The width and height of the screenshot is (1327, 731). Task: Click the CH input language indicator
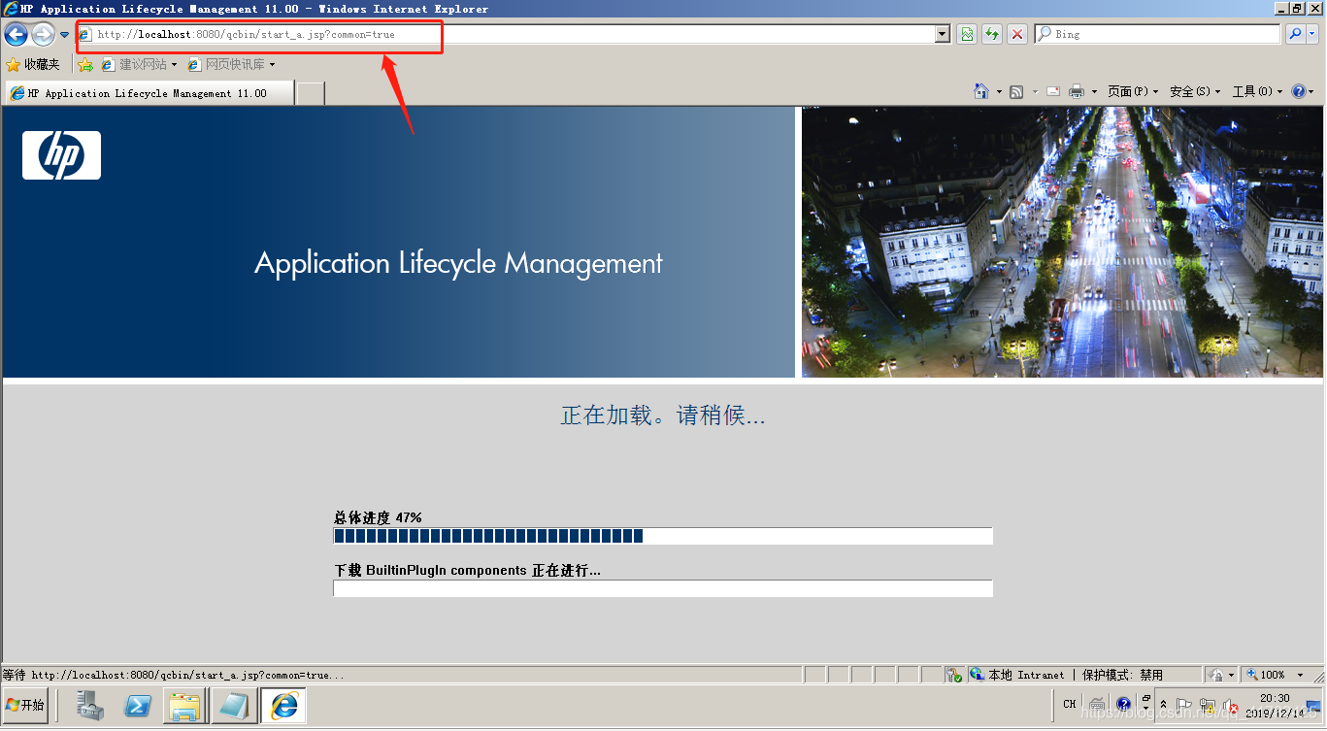click(1070, 704)
